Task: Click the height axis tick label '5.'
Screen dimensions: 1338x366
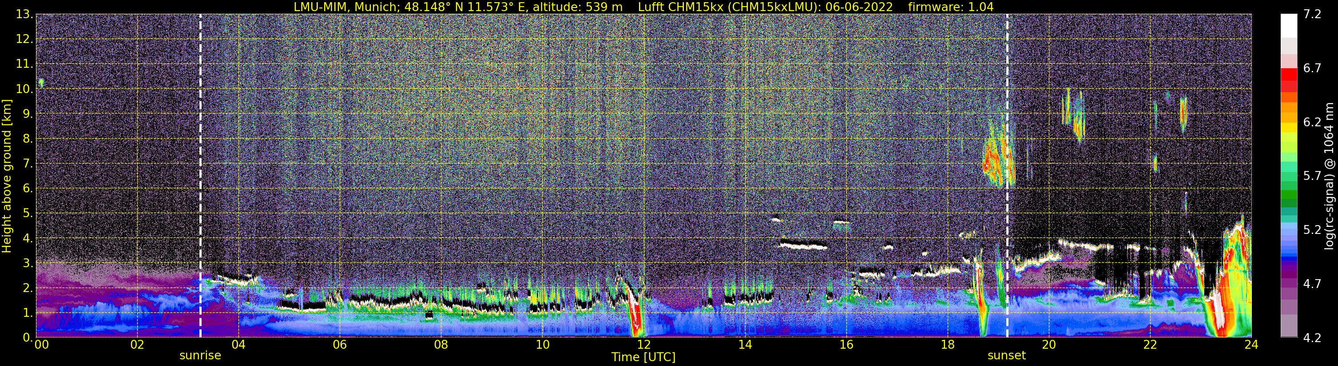Action: [28, 213]
